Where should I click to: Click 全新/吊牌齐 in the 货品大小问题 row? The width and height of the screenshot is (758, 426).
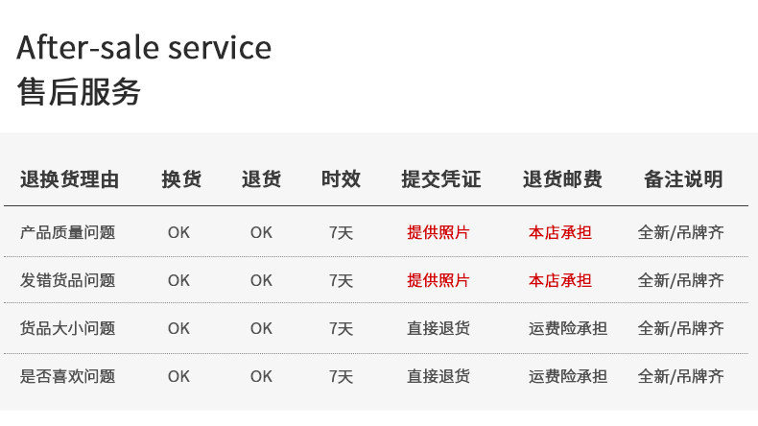tap(681, 328)
